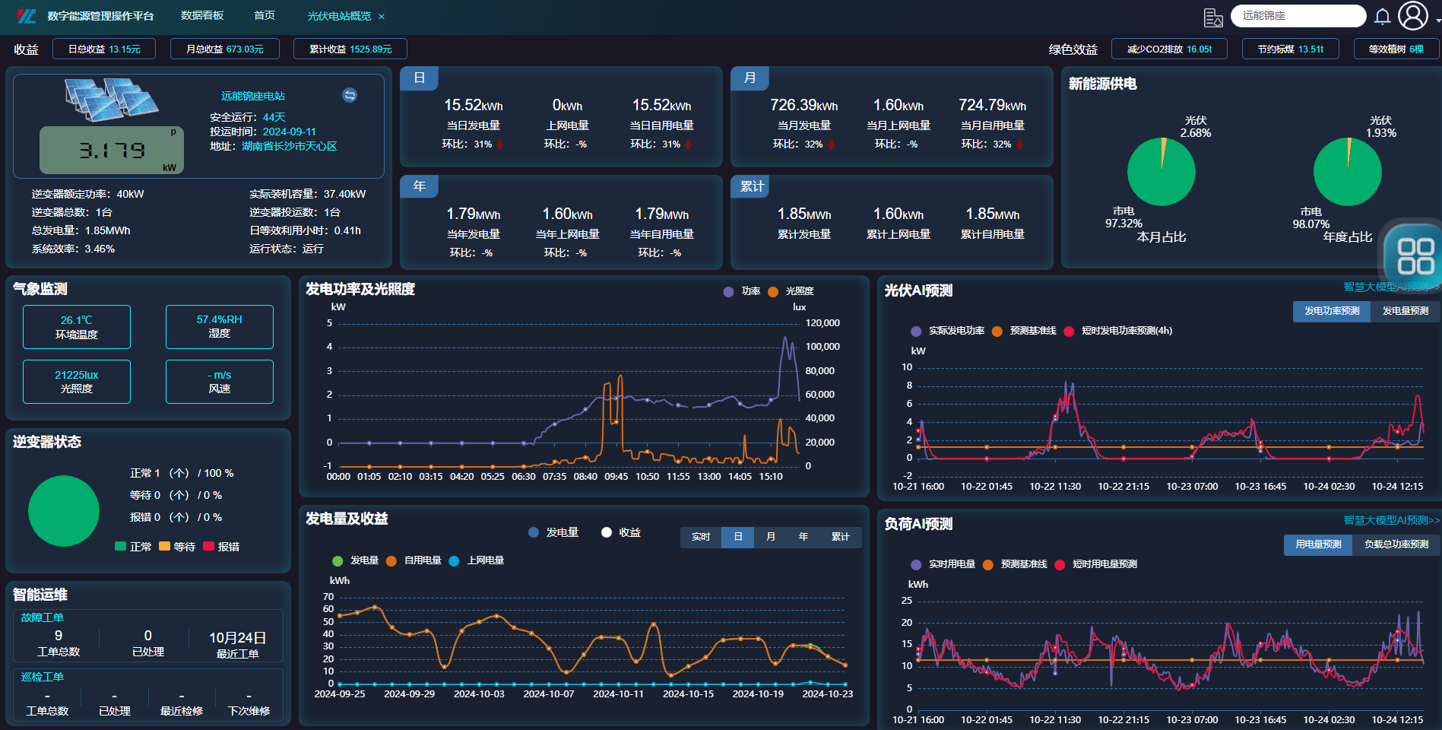Screen dimensions: 1442x730
Task: Open 智慧大模型AI预测 link in 负荷AI预测
Action: coord(1390,520)
